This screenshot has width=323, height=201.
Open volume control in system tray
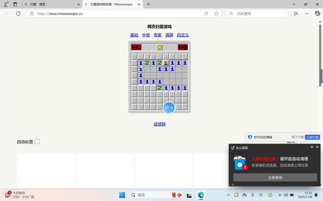pyautogui.click(x=286, y=195)
